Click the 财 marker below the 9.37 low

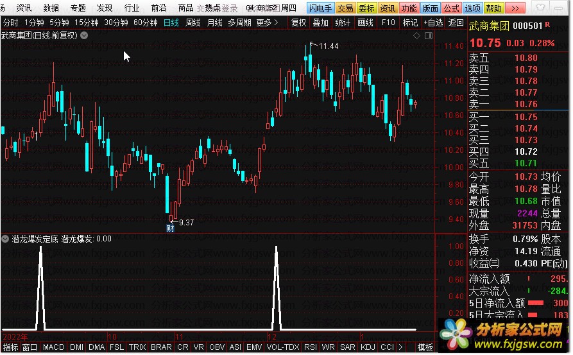[x=170, y=229]
